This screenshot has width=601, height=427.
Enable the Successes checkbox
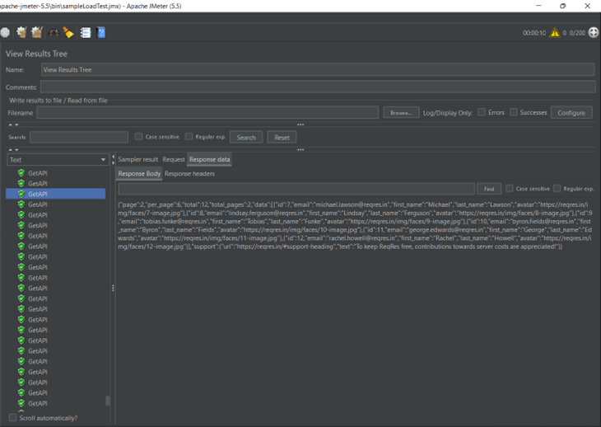point(514,112)
